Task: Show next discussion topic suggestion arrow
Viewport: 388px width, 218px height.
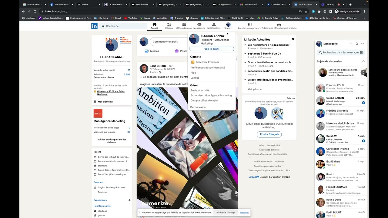Action: click(x=363, y=73)
